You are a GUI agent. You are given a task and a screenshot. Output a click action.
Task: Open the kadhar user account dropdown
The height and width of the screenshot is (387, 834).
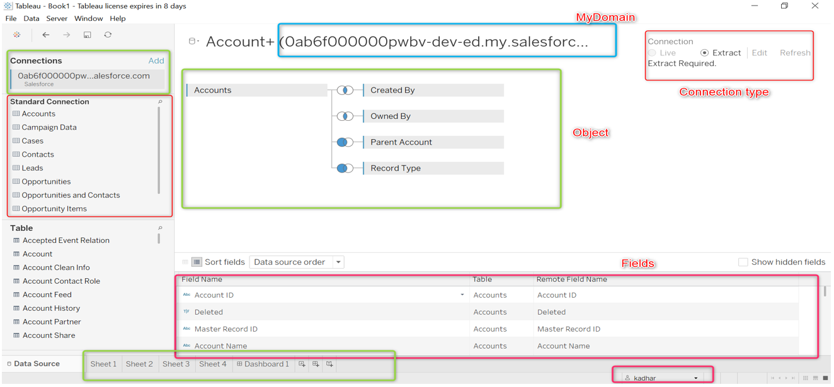pyautogui.click(x=696, y=377)
